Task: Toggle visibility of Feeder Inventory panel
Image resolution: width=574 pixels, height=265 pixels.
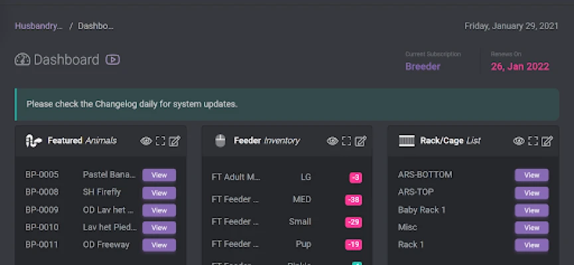Action: click(332, 140)
